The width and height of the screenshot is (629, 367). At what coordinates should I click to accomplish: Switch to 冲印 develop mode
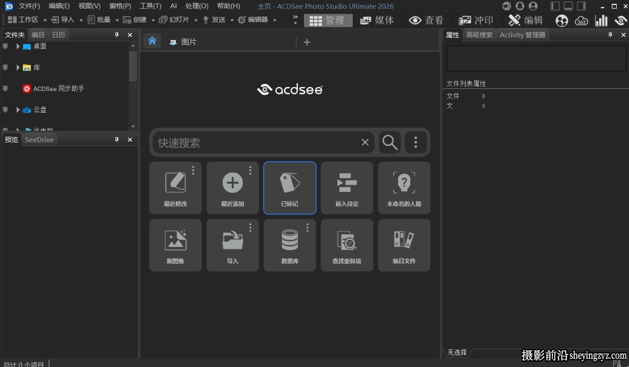click(476, 20)
